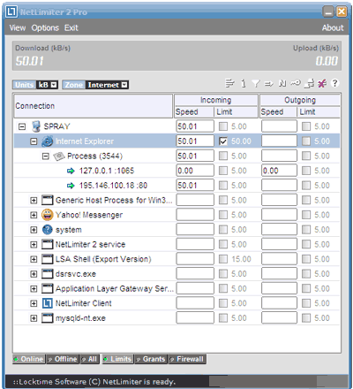Click the question mark help icon
Screen dimensions: 353x389
pos(334,83)
